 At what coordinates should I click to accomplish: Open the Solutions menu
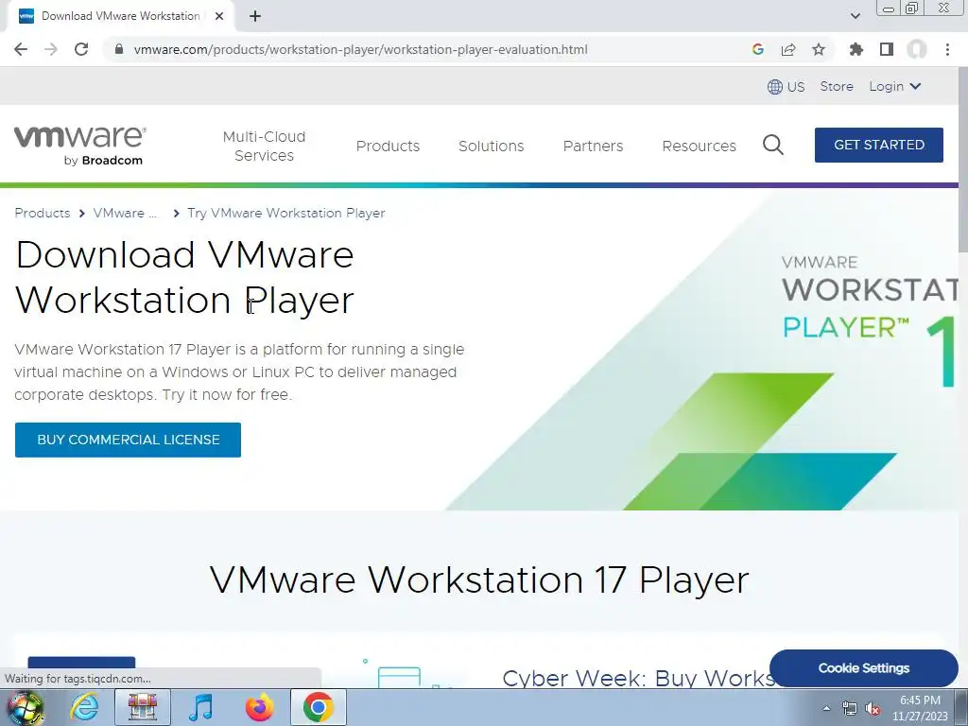[491, 146]
